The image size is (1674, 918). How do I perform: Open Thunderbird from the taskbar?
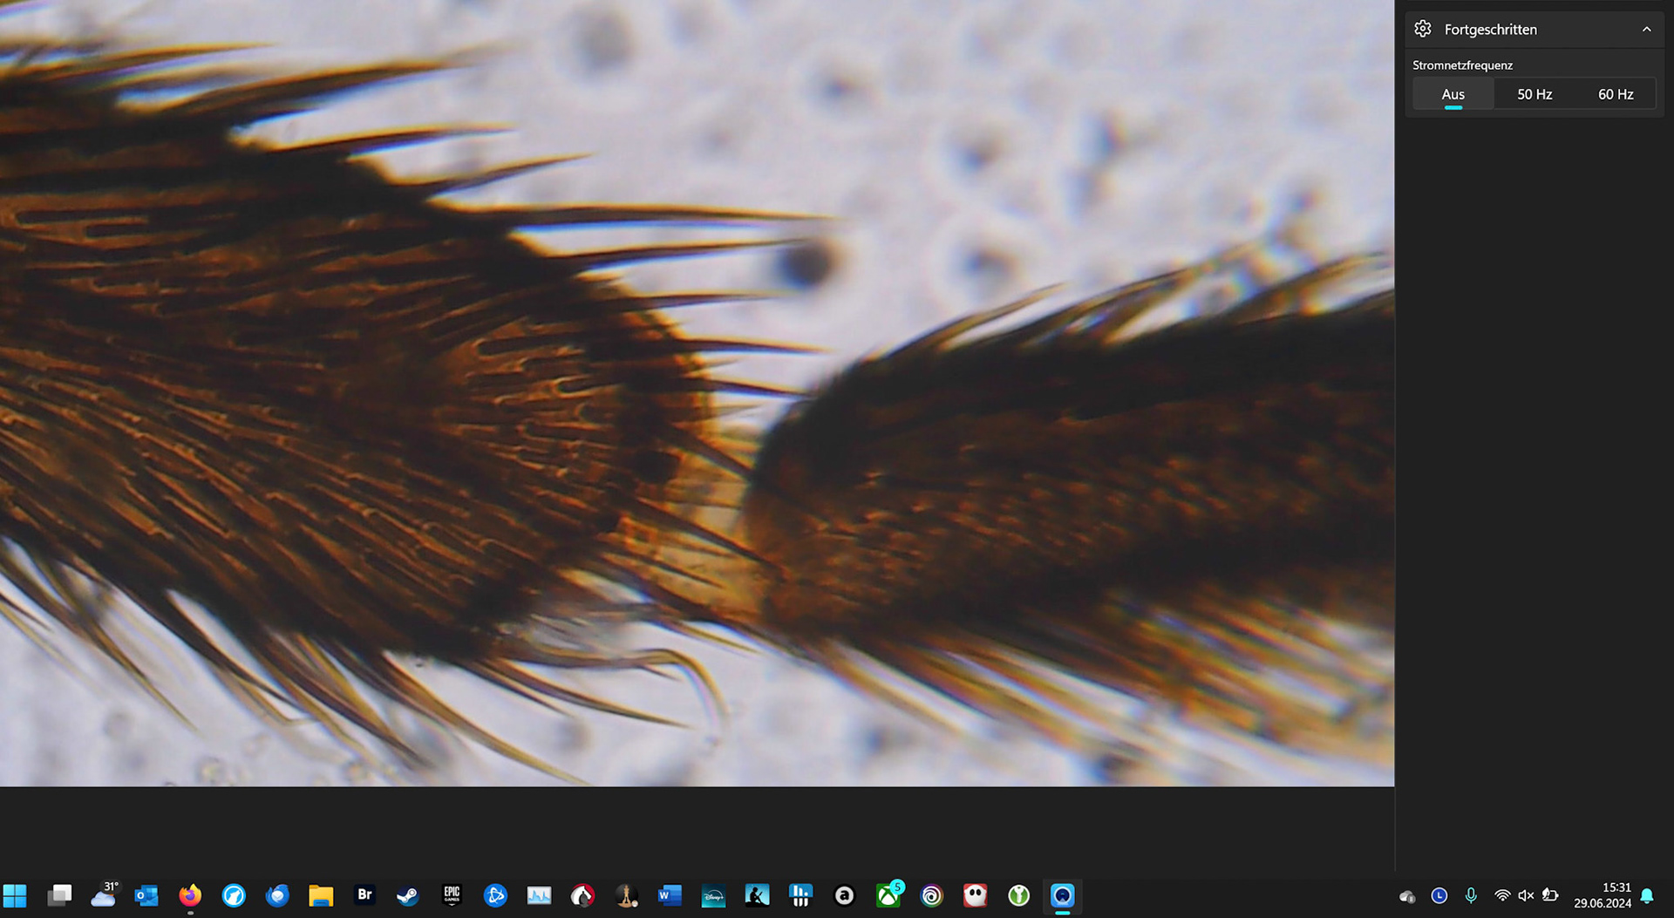point(277,895)
